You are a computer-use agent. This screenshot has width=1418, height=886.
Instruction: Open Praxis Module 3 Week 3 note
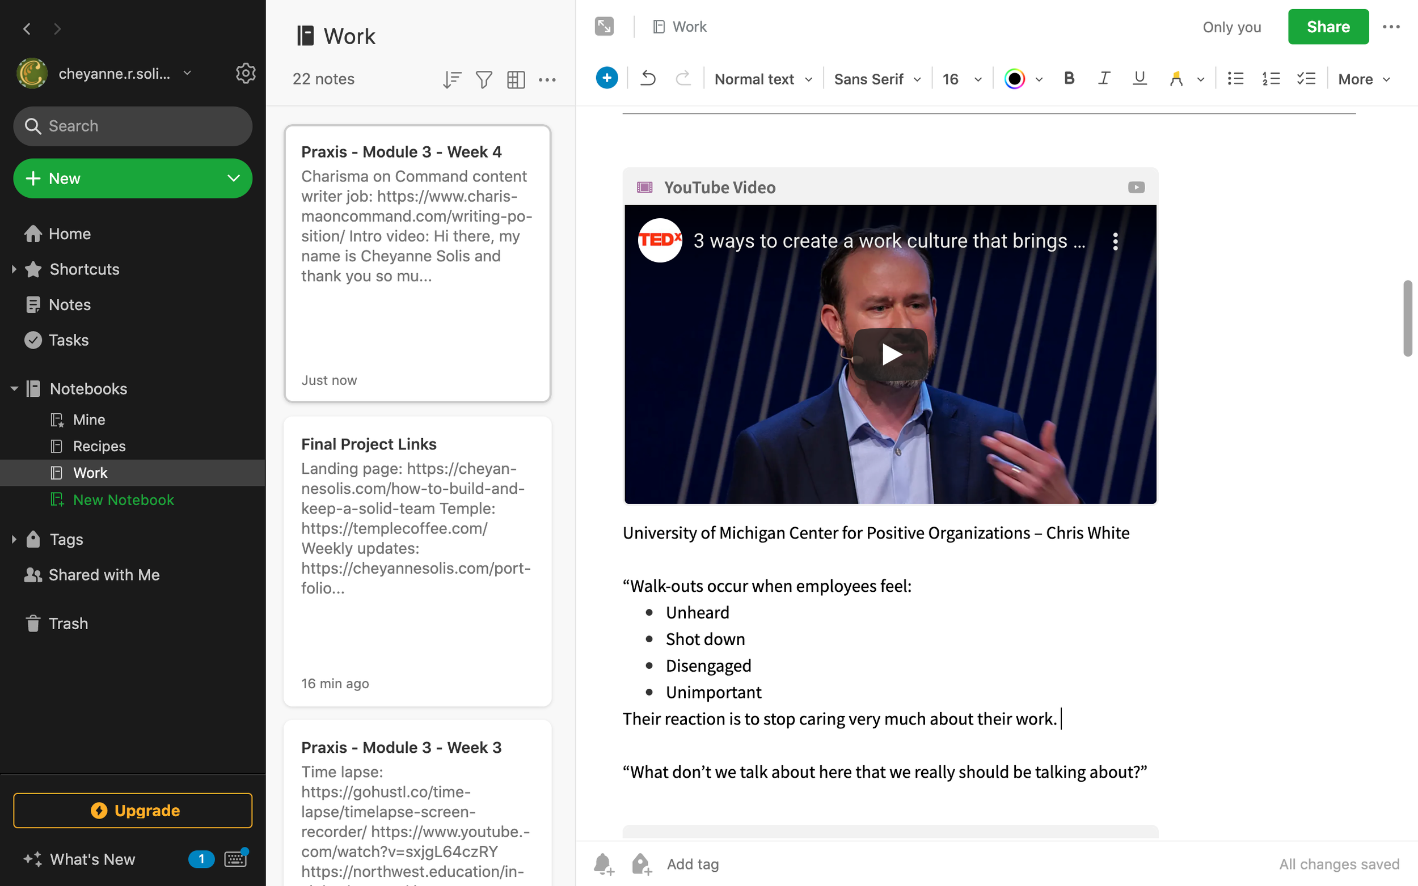pos(417,803)
